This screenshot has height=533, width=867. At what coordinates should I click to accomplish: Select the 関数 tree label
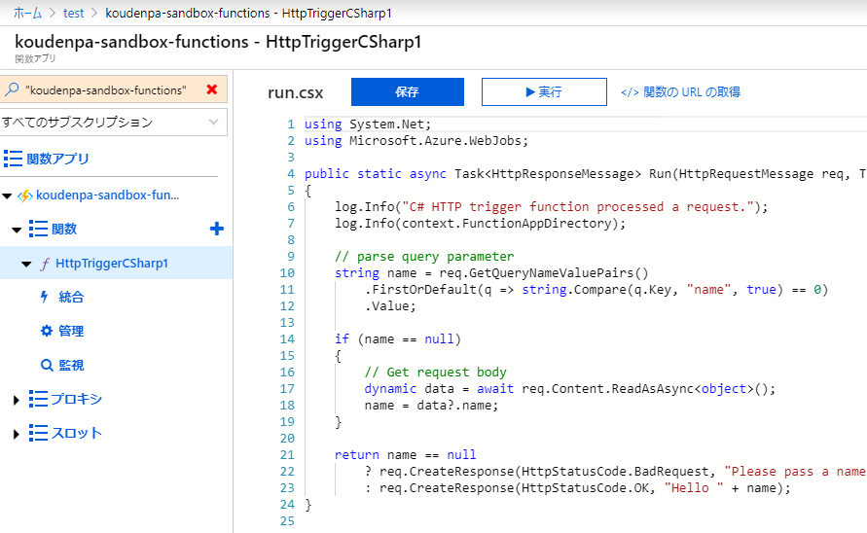coord(64,229)
